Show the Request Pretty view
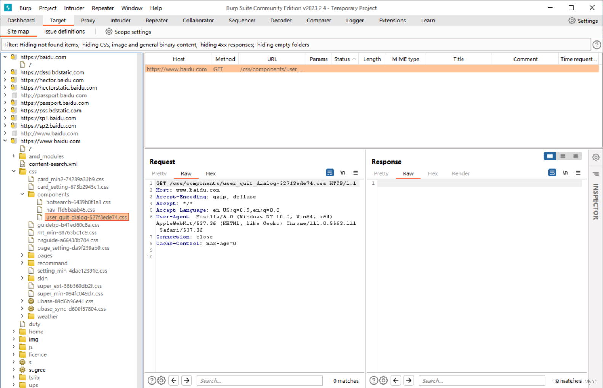This screenshot has width=603, height=388. point(159,173)
